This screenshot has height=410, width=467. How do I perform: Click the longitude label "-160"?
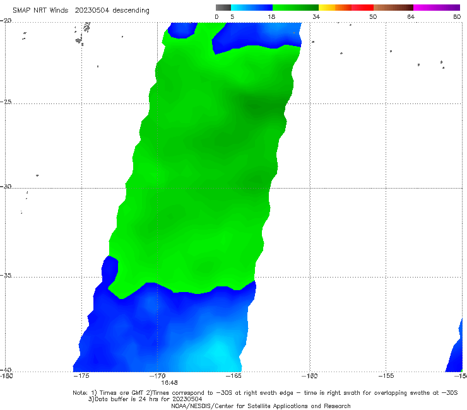coord(310,375)
